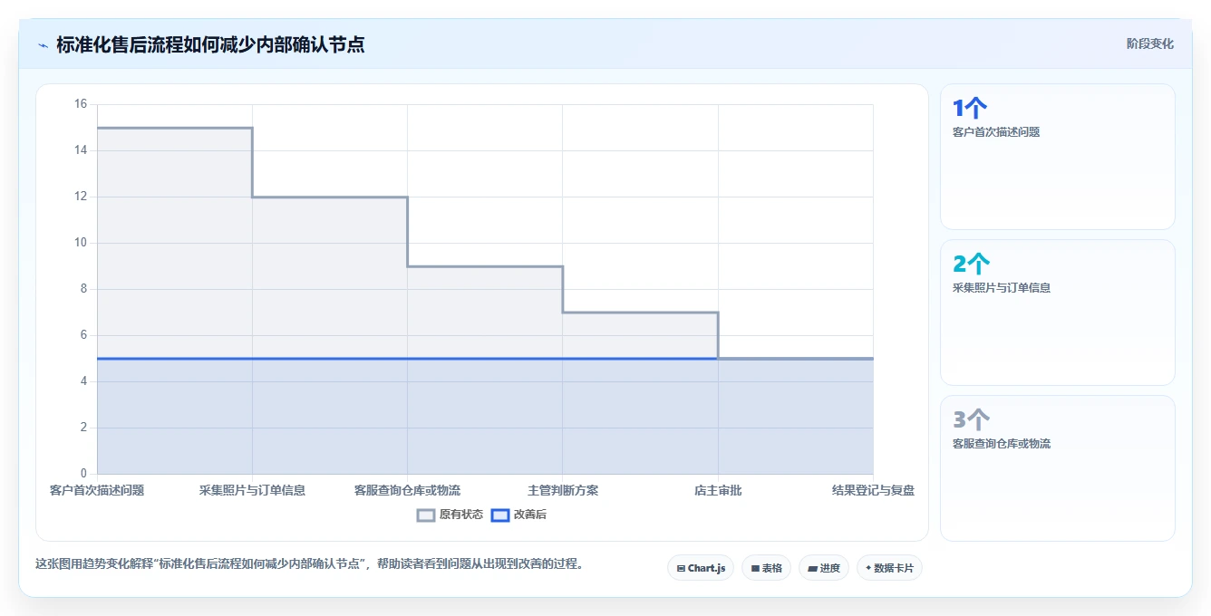Click x-axis label 客户首次描述问题
The width and height of the screenshot is (1211, 616).
[x=97, y=490]
